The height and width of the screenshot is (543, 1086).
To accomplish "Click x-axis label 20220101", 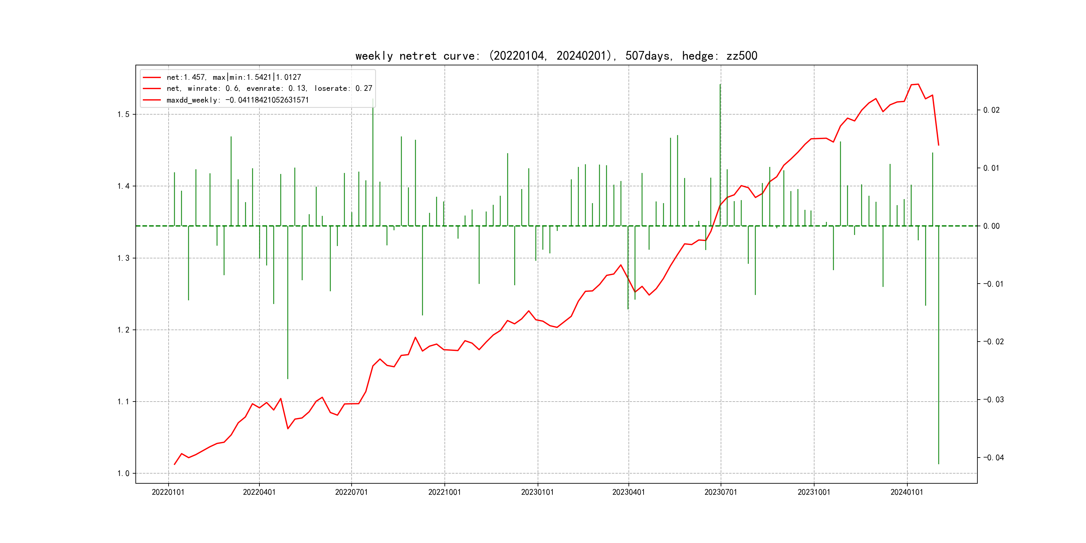I will 168,492.
